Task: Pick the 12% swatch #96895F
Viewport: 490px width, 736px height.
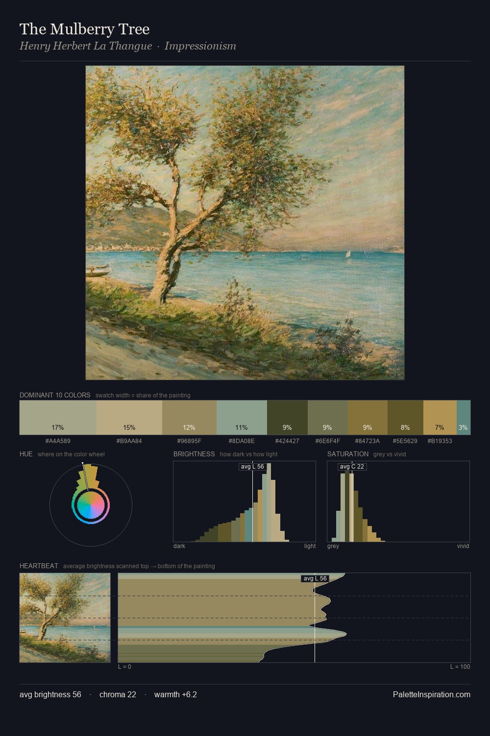Action: 189,418
